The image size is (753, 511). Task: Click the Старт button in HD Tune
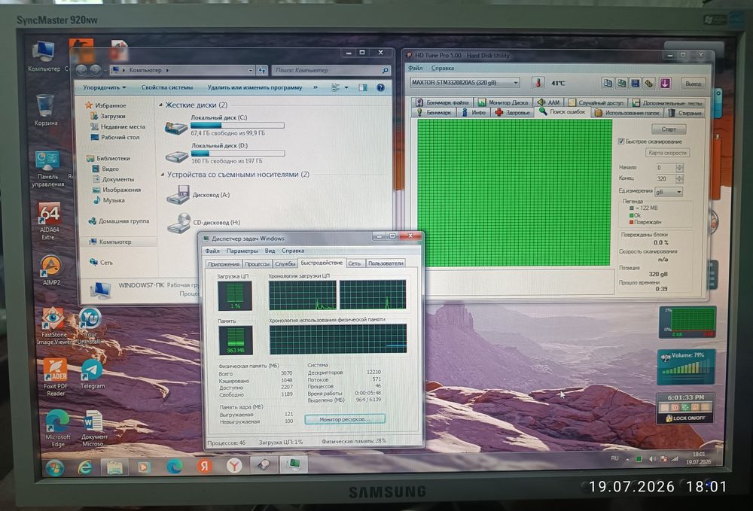point(669,129)
